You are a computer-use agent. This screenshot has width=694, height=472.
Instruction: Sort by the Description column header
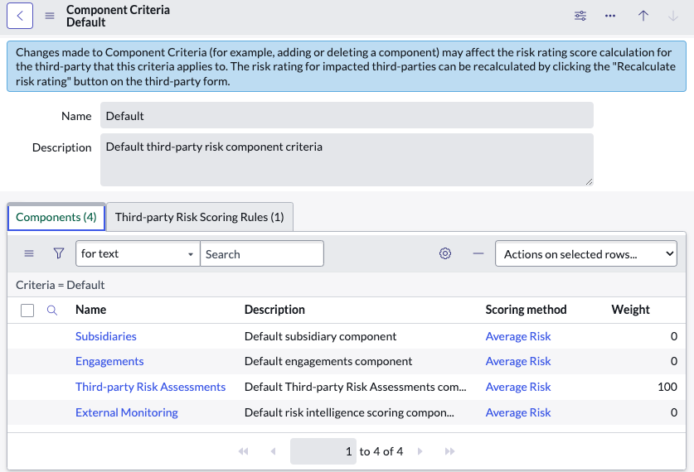274,310
